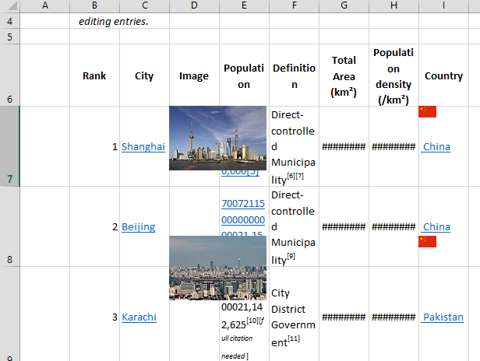Select row 7 using its row header
Viewport: 480px width, 361px height.
(x=9, y=146)
